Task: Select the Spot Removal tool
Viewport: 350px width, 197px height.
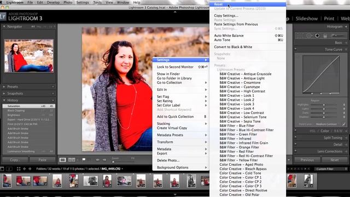Action: point(309,36)
